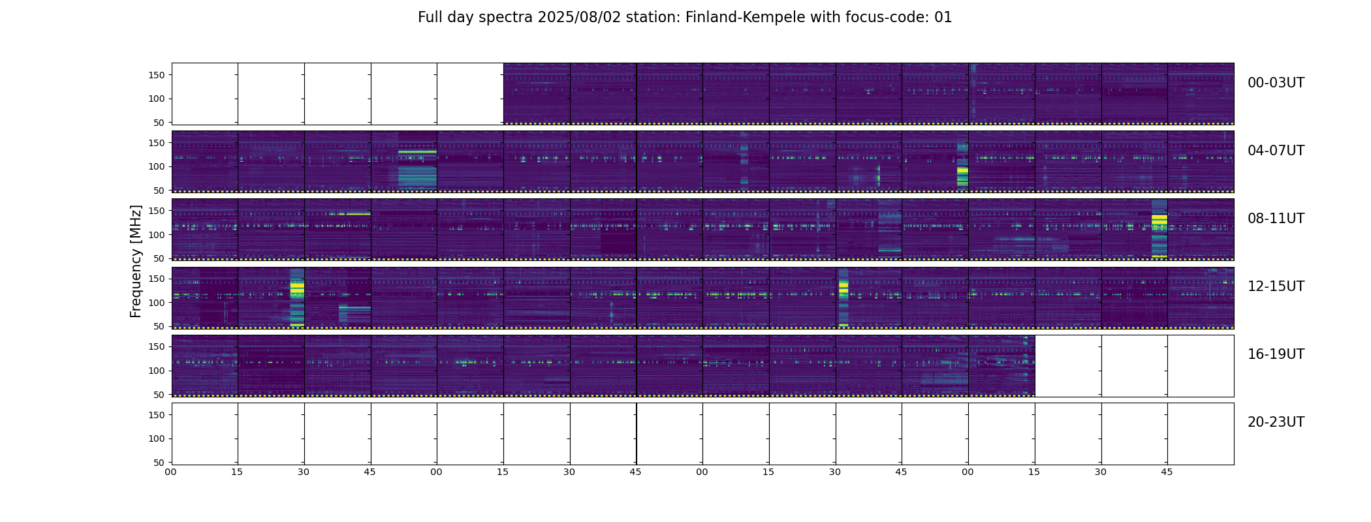Click the '04-07UT' row label
Screen dimensions: 1371x522
click(1276, 151)
